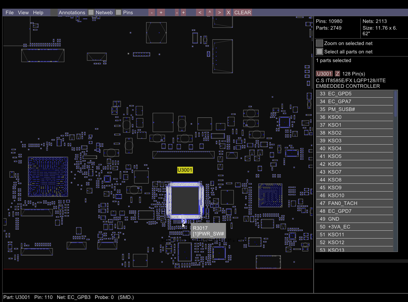Click the U3001 part button in side panel
The image size is (408, 302).
(324, 74)
